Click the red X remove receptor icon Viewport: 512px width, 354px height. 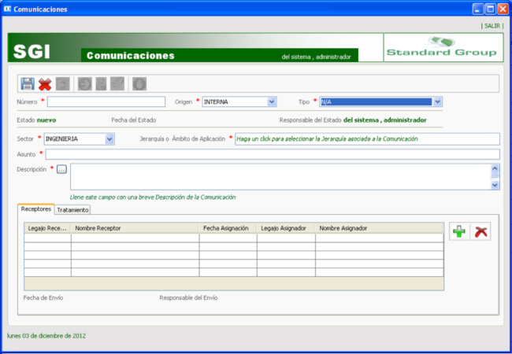pyautogui.click(x=480, y=231)
